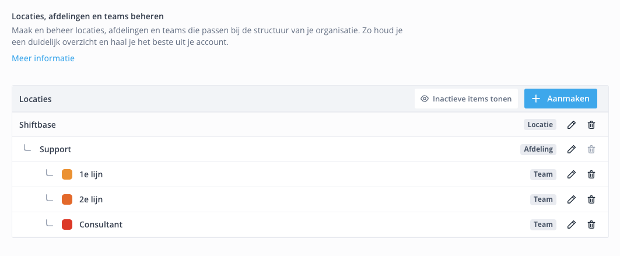Edit the Support department with pencil icon
The height and width of the screenshot is (256, 620).
(x=571, y=149)
